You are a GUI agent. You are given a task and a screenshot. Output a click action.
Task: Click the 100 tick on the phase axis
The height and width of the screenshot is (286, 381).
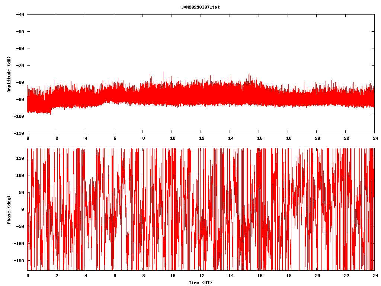tap(20, 175)
